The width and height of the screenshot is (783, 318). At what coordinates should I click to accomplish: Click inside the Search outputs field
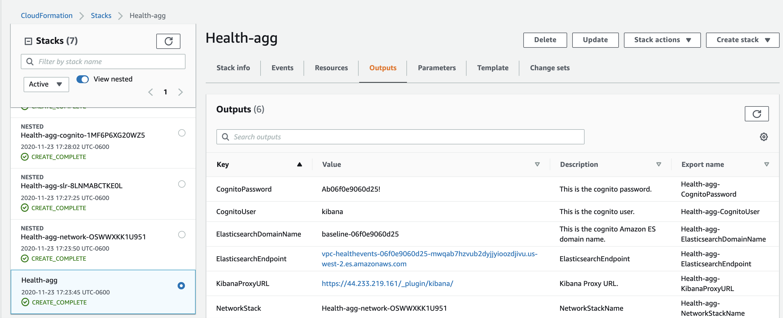(334, 137)
